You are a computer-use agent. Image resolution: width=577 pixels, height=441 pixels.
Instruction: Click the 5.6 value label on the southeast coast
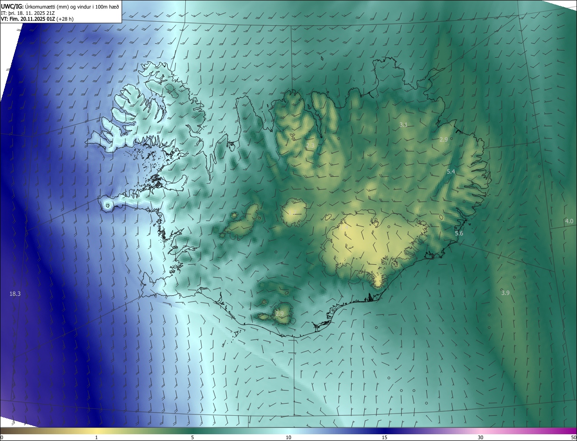point(459,233)
